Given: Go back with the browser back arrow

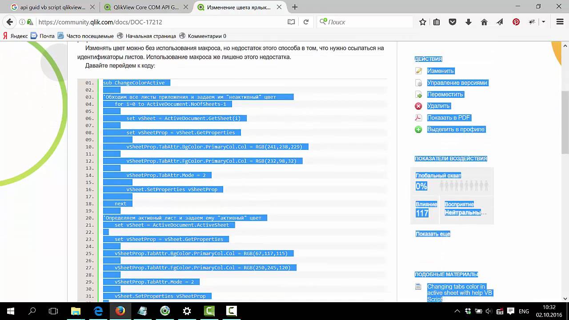Looking at the screenshot, I should 10,22.
